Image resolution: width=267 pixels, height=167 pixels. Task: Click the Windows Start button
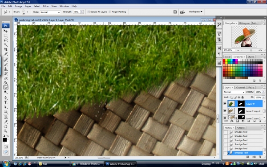(x=6, y=164)
